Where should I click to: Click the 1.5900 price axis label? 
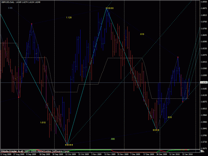[204, 122]
